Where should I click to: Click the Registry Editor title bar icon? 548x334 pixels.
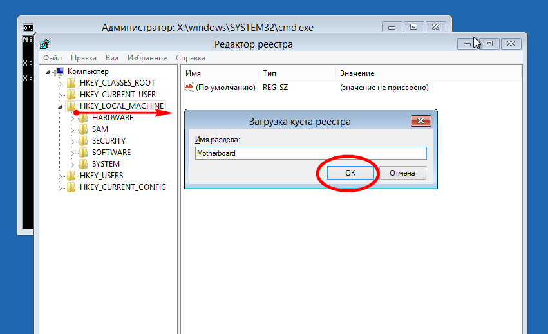pos(45,44)
